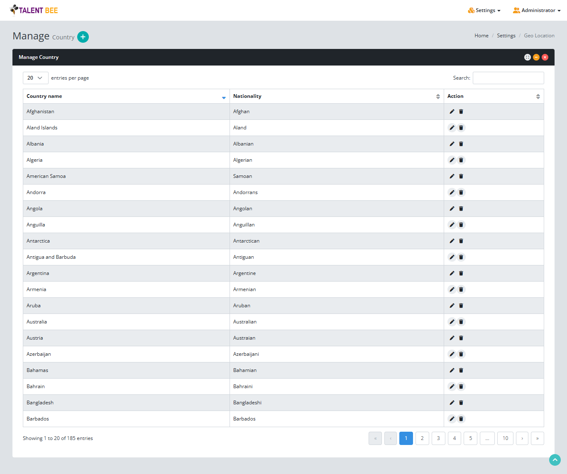Click the fullscreen panel icon in header
Screen dimensions: 567x474
click(x=527, y=57)
